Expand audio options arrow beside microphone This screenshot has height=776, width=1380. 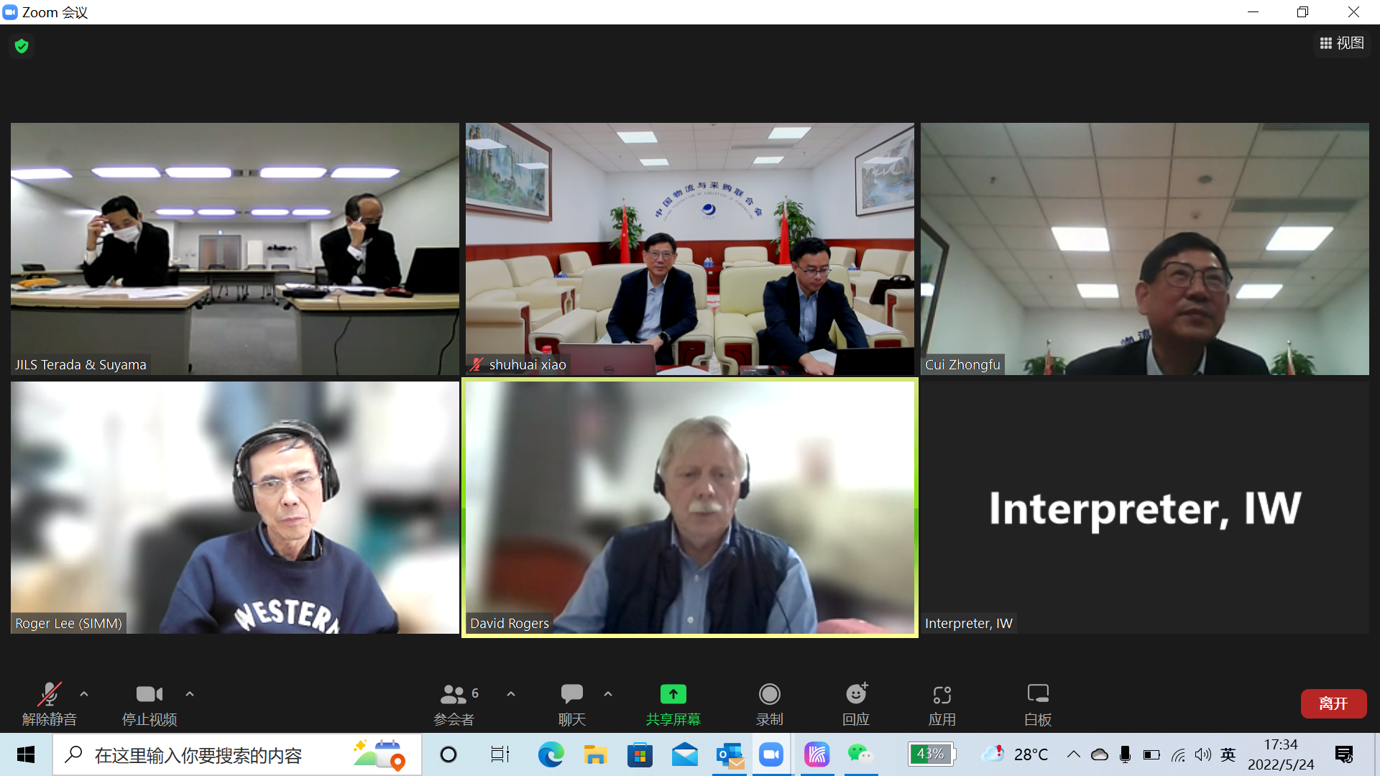[84, 694]
